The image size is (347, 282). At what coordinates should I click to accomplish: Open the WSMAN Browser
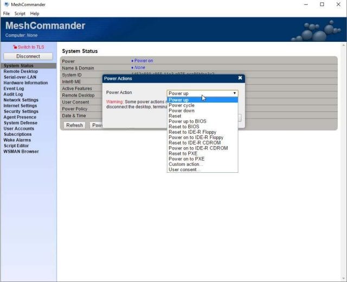[21, 152]
